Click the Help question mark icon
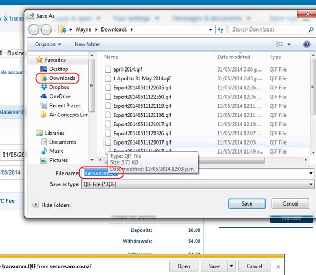 [x=307, y=45]
